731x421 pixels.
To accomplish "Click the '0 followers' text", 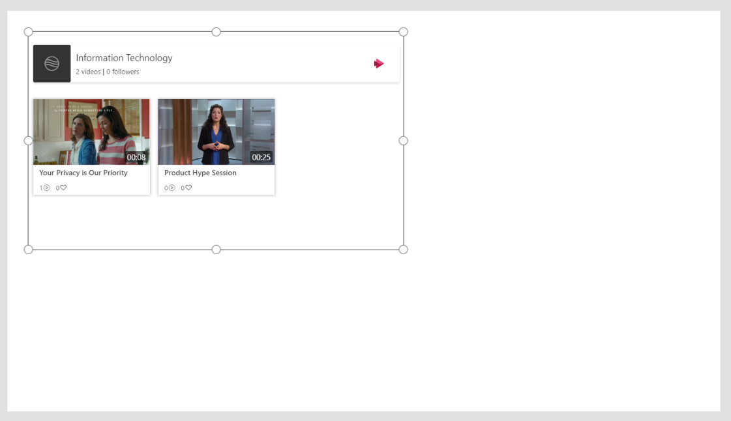I will (123, 72).
